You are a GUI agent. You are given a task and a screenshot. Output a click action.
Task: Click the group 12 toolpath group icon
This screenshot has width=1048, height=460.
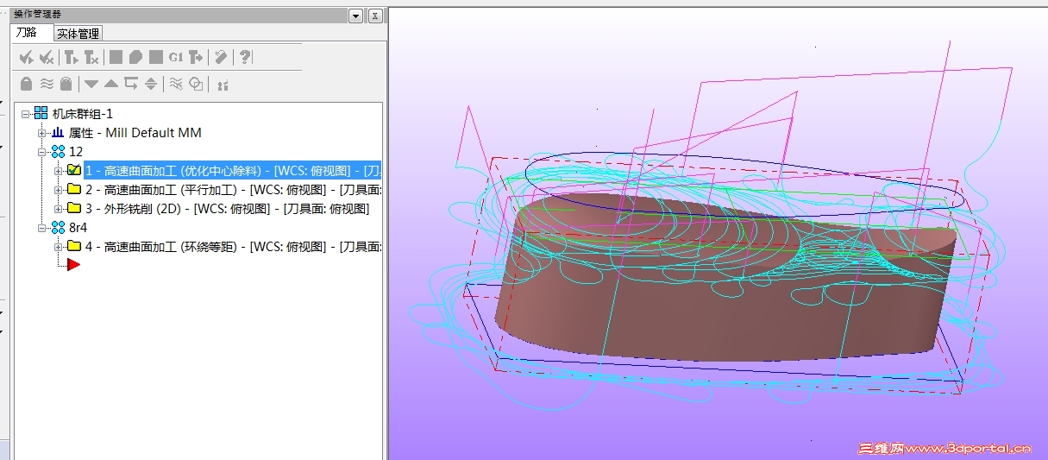pos(58,152)
